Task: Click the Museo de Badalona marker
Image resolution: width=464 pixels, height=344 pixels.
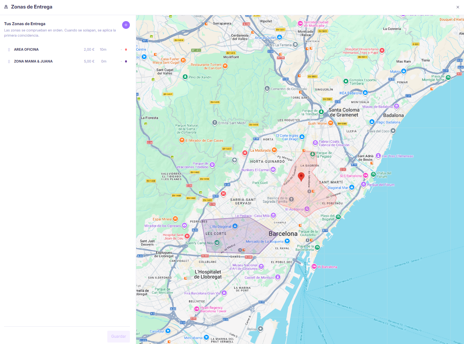Action: pyautogui.click(x=397, y=107)
